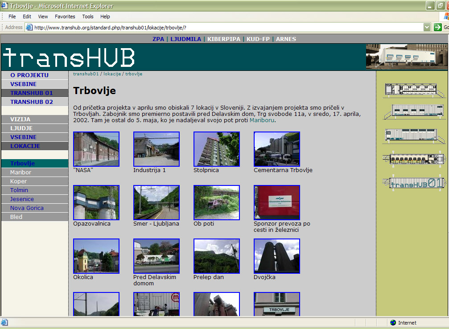Click the page icon in address bar
449x329 pixels.
coord(29,27)
